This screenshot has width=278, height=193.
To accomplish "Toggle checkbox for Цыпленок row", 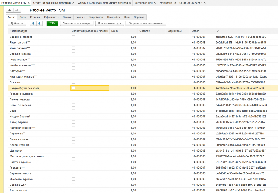I will coord(74,150).
